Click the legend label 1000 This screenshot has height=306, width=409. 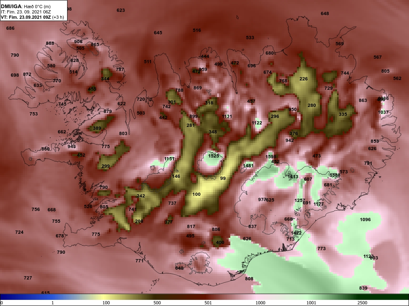(x=260, y=303)
